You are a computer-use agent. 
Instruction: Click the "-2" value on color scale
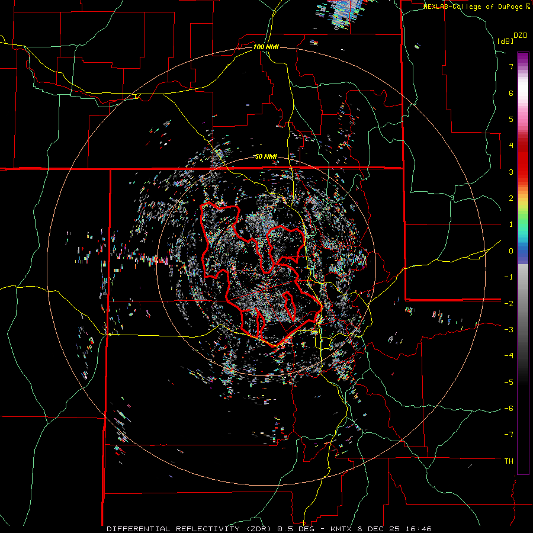(509, 303)
